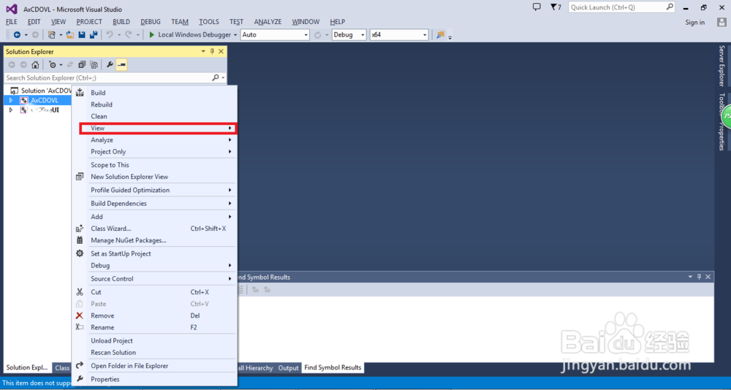Image resolution: width=731 pixels, height=390 pixels.
Task: Open the BUILD menu
Action: [x=121, y=22]
